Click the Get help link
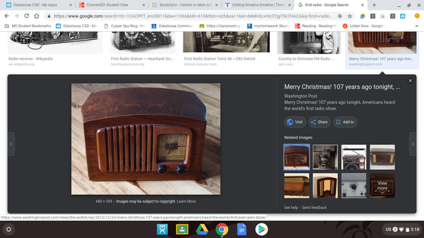This screenshot has width=424, height=238. (291, 208)
